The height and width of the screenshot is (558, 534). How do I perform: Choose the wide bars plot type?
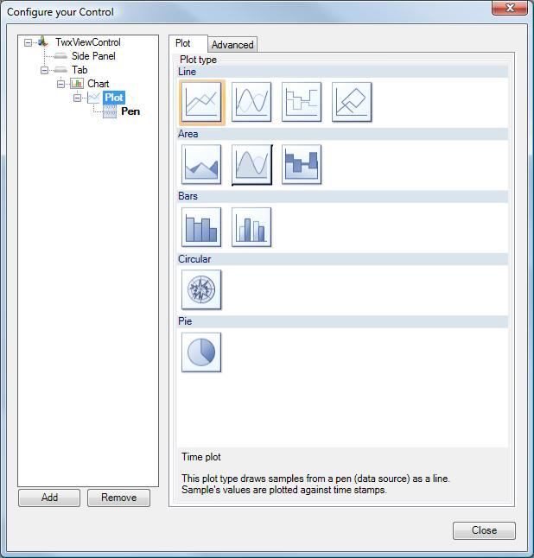click(x=201, y=227)
